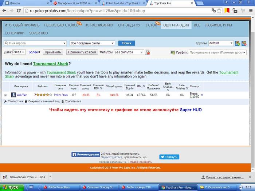
Task: Open Willi28an player profile link
Action: click(x=22, y=95)
